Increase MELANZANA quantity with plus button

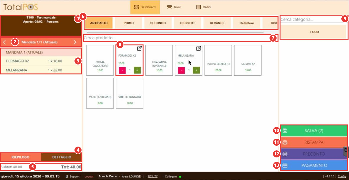[196, 70]
